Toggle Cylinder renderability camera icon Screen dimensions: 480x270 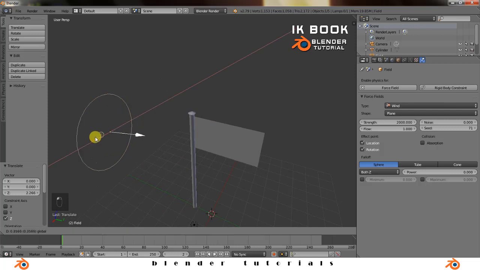(x=472, y=50)
